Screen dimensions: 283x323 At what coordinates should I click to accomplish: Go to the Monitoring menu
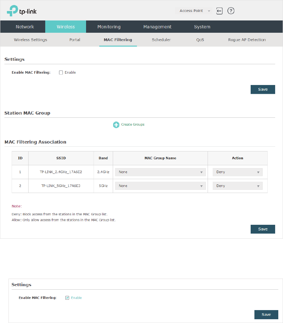(x=109, y=26)
